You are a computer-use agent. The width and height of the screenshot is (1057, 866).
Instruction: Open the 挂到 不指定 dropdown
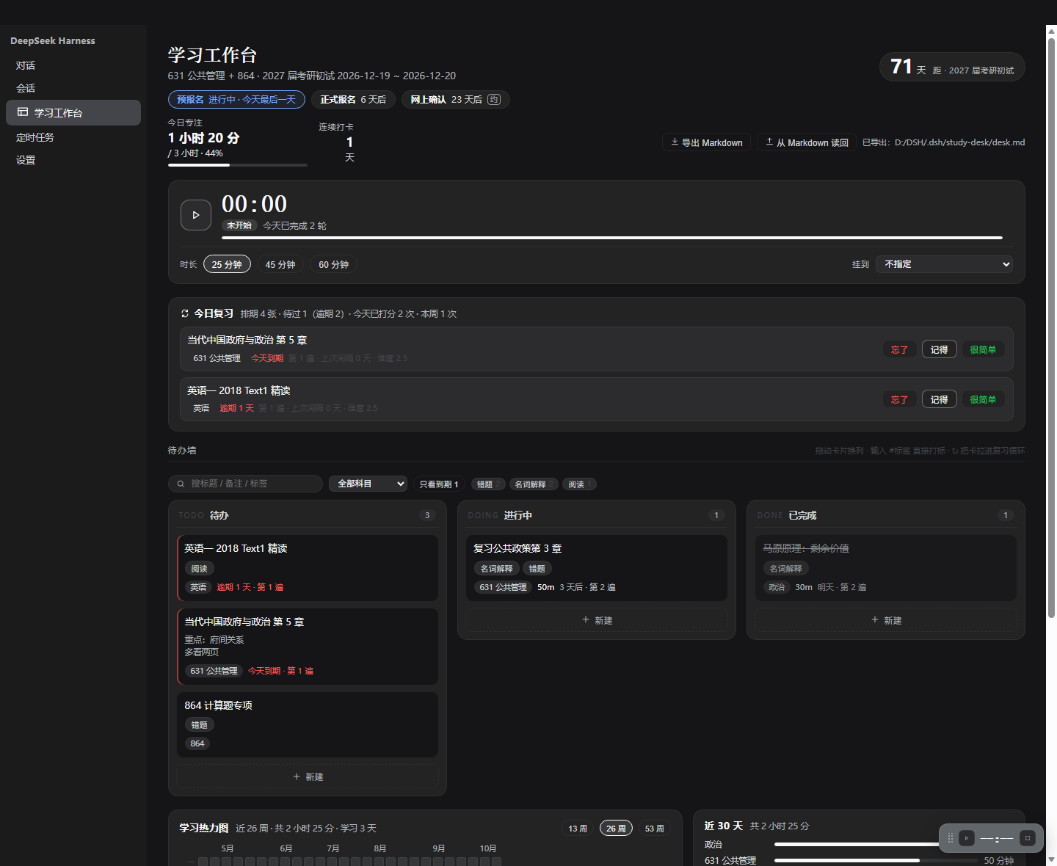(x=944, y=264)
